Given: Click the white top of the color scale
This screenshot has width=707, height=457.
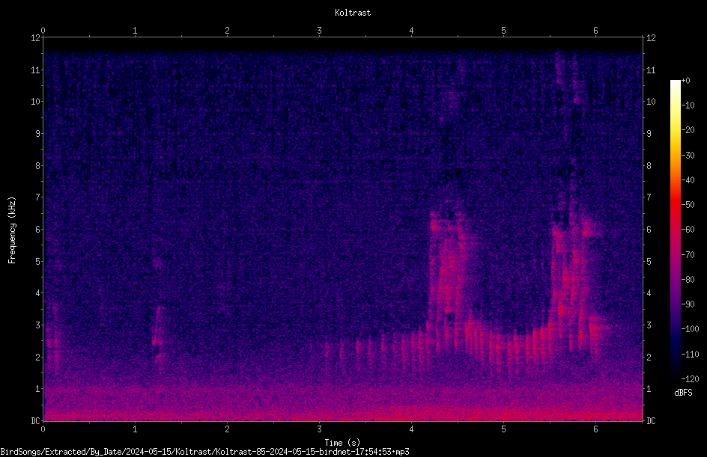Looking at the screenshot, I should pyautogui.click(x=675, y=84).
